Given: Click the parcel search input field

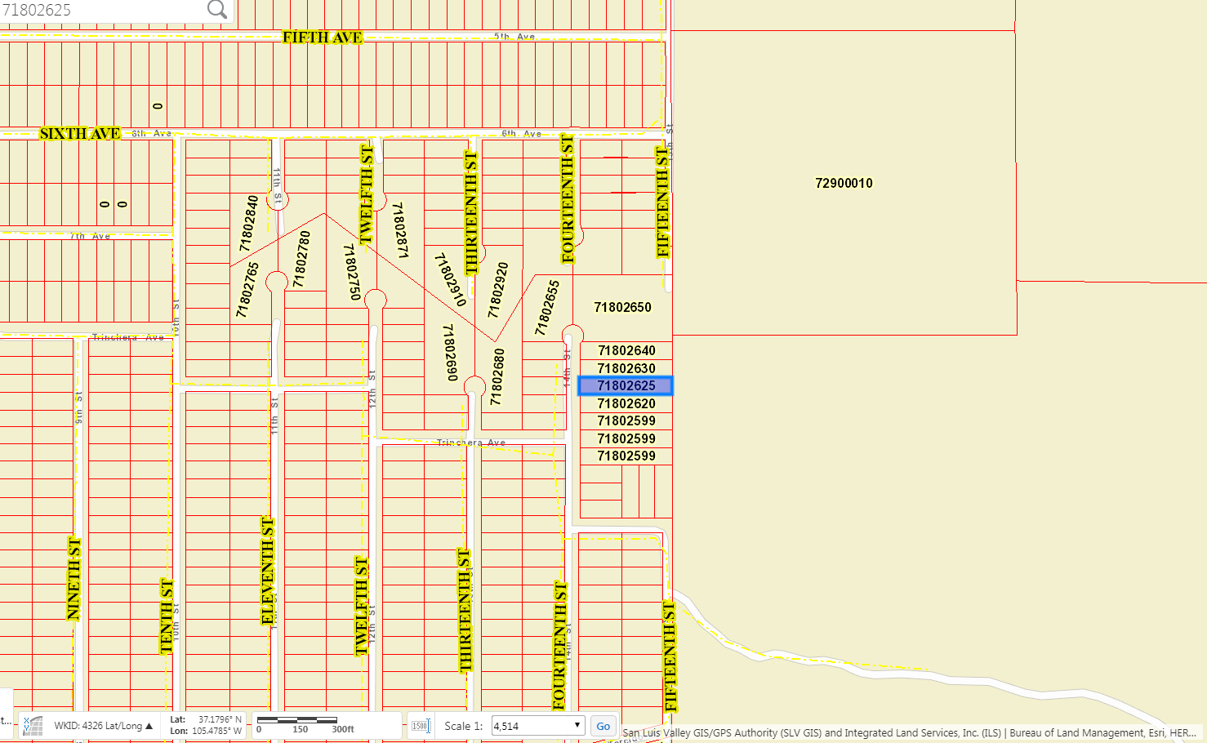Looking at the screenshot, I should 102,10.
